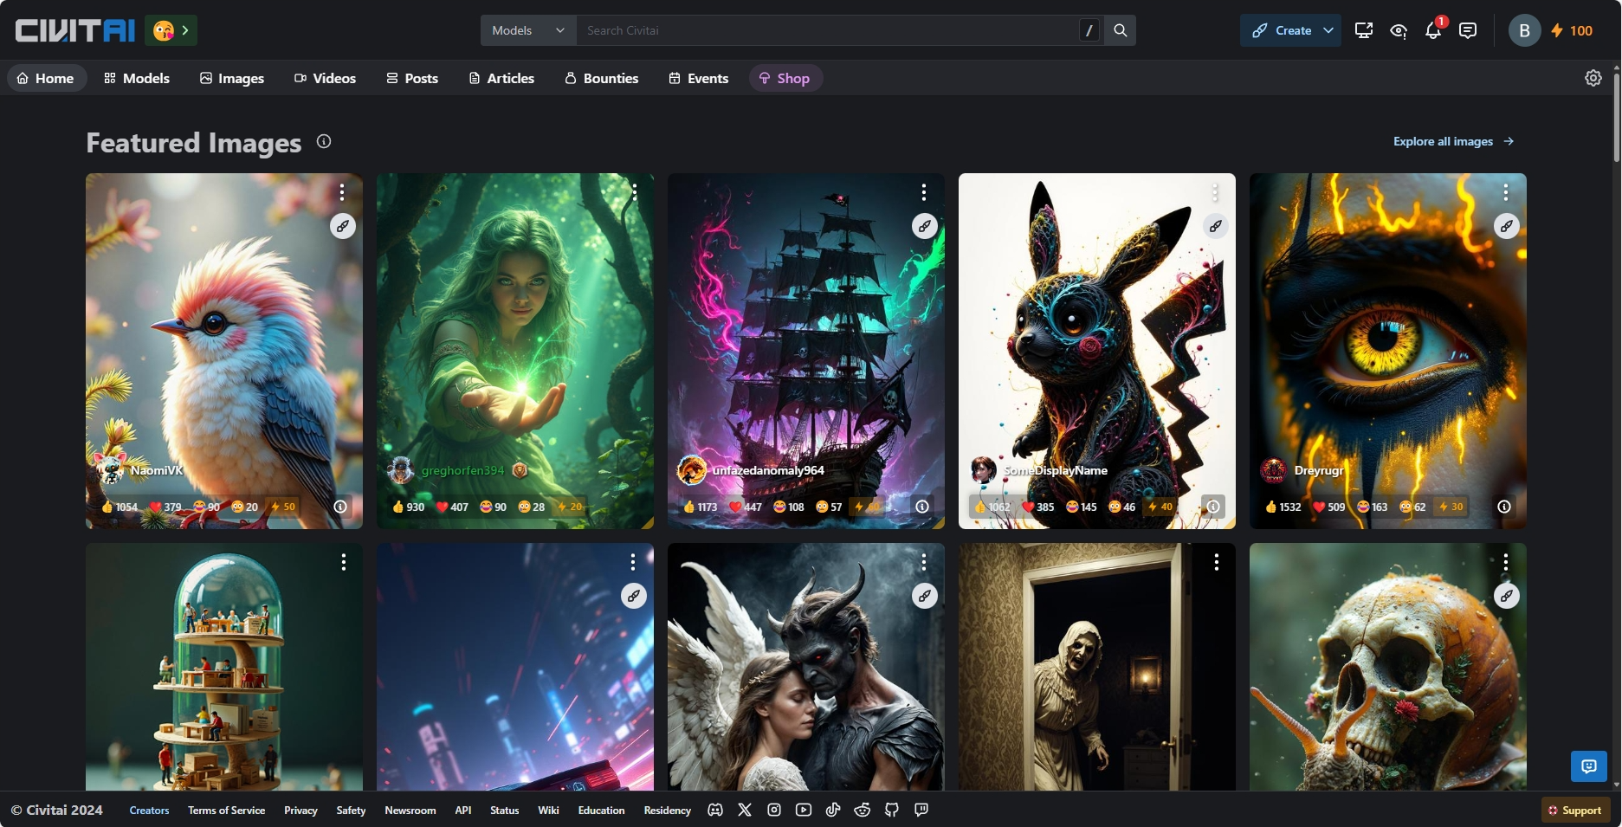
Task: Open three-dot menu on greghorfen394 image
Action: click(634, 191)
